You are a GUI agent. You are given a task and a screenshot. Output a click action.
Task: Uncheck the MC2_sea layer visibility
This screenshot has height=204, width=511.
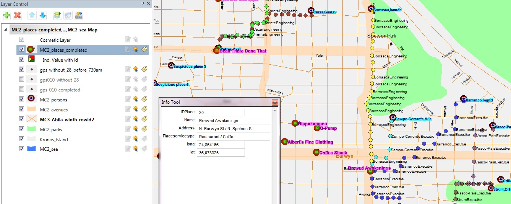[x=21, y=149]
